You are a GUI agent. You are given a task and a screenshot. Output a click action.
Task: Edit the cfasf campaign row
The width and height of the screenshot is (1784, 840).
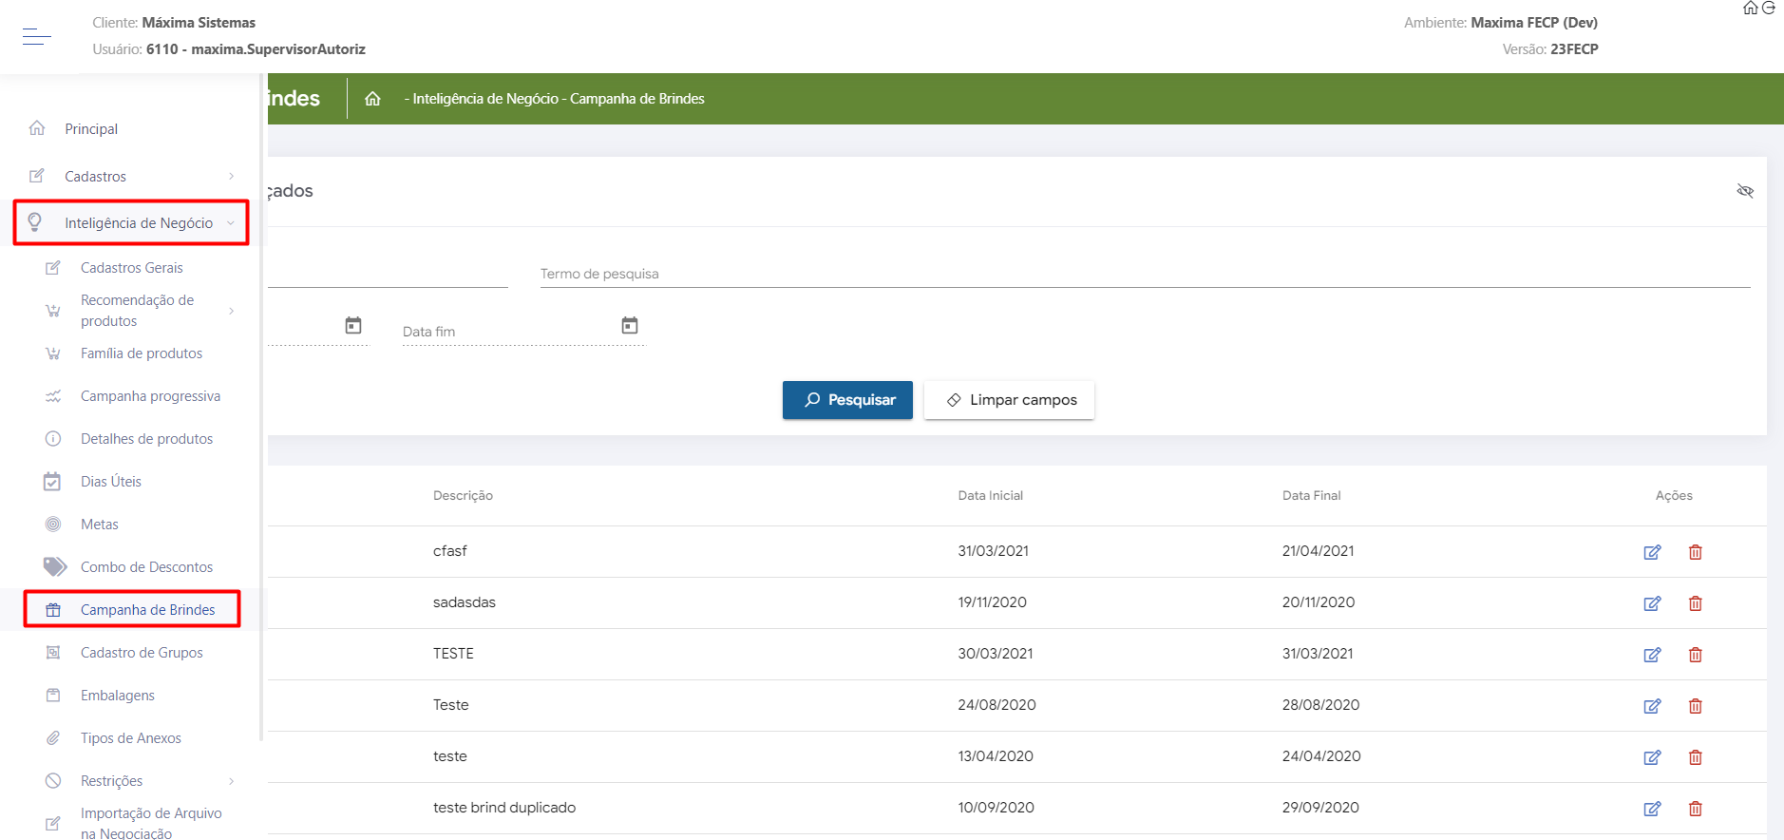point(1652,552)
